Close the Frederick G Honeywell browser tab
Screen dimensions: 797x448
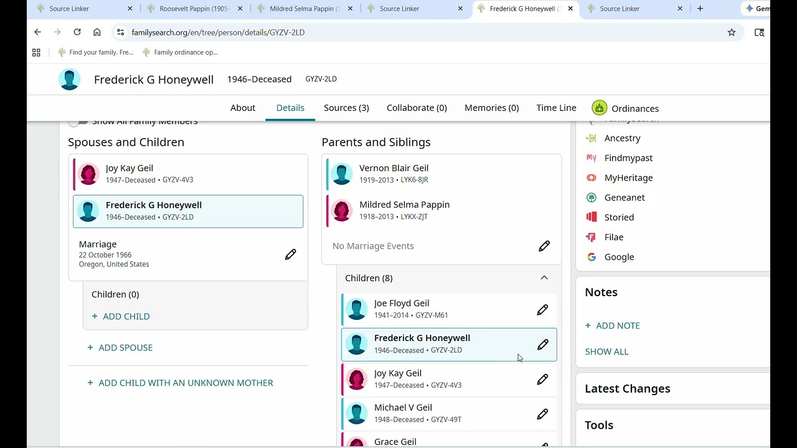coord(570,9)
